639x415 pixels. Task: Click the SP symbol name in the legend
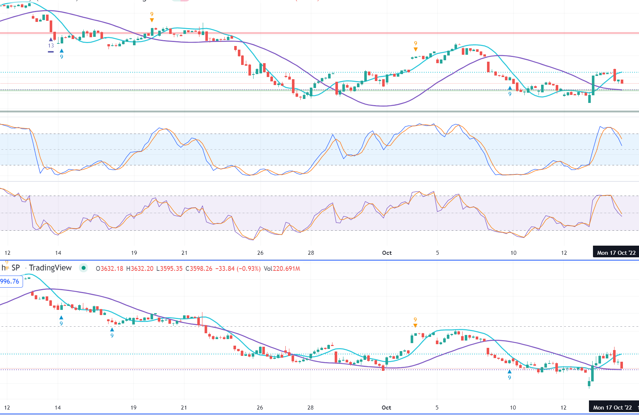pyautogui.click(x=15, y=268)
